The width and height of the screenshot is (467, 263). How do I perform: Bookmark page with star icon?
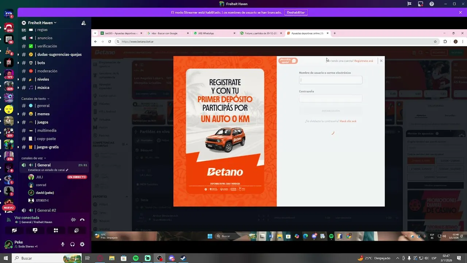coord(435,42)
